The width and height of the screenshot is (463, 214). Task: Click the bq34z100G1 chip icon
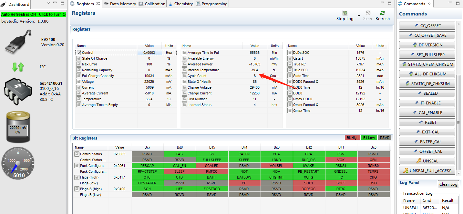point(19,91)
